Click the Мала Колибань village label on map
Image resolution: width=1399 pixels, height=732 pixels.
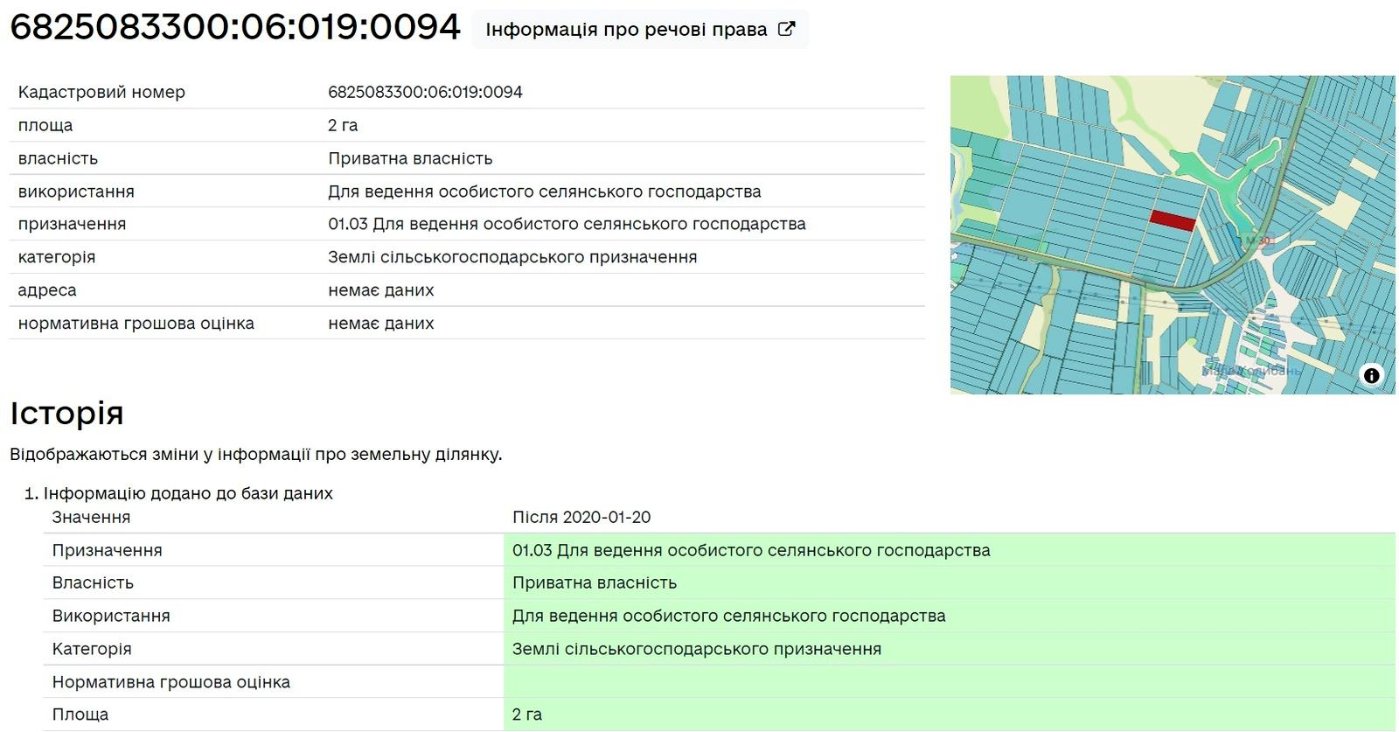coord(1251,371)
